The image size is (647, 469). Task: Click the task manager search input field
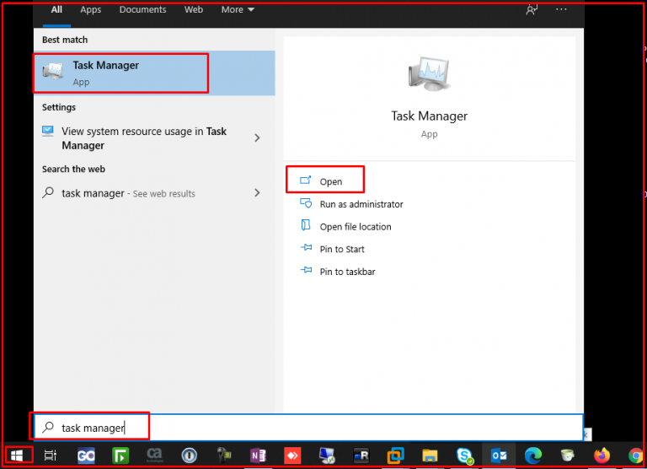308,428
